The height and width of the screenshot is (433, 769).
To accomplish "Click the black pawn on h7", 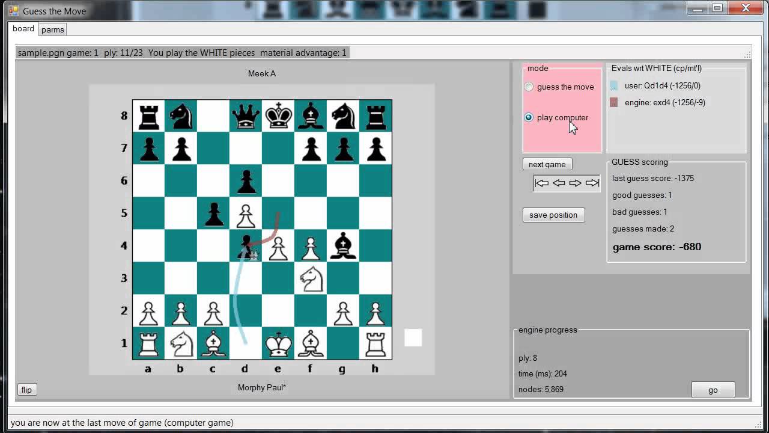I will coord(375,148).
